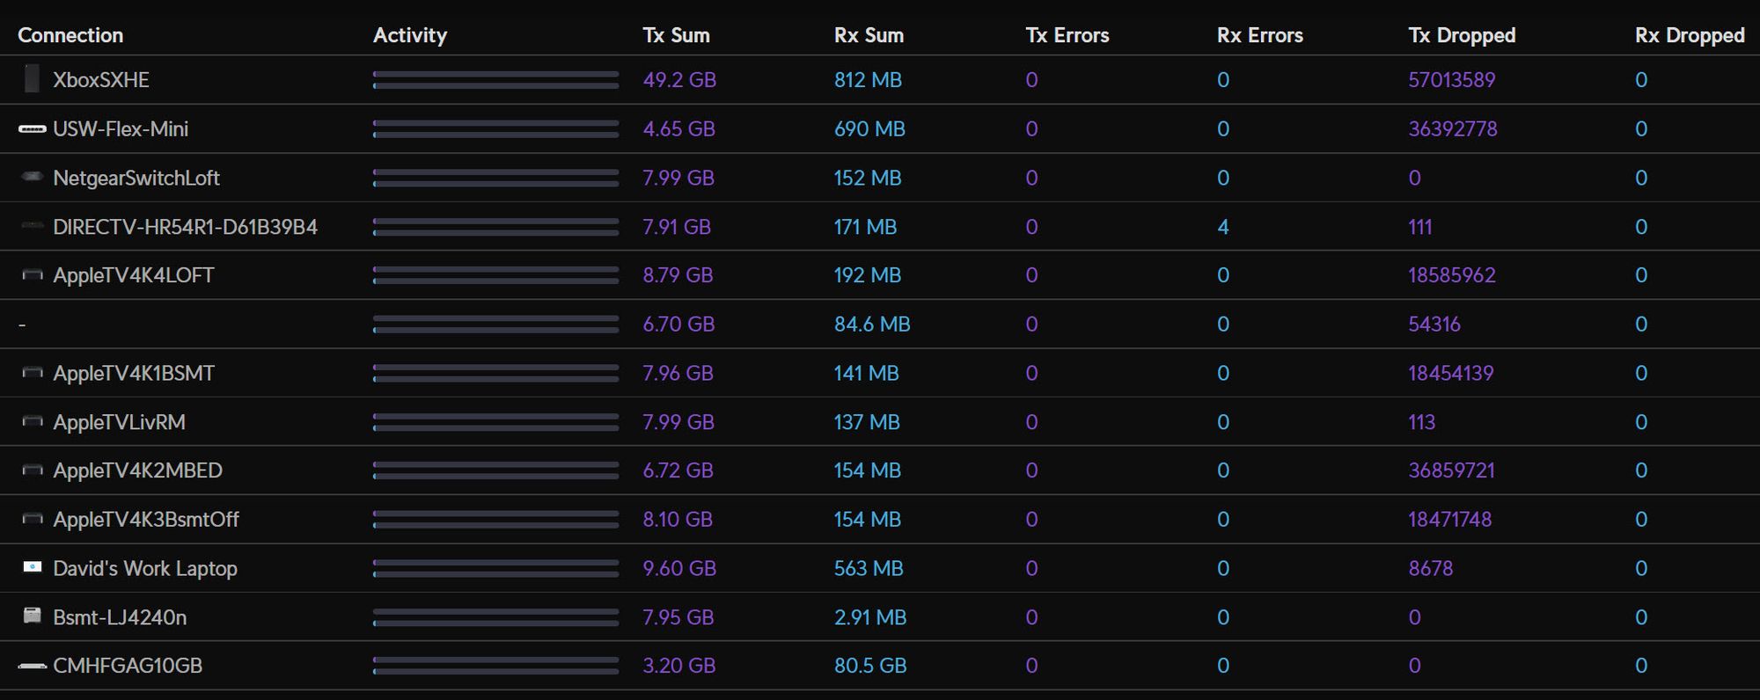Sort by Rx Errors column header
Image resolution: width=1760 pixels, height=700 pixels.
pos(1259,35)
